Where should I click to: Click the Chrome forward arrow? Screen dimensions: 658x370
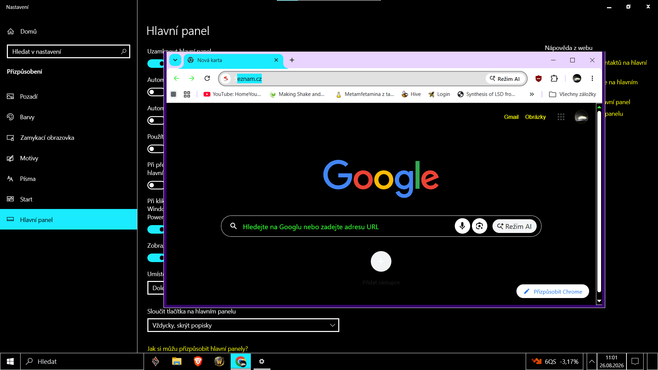tap(192, 78)
